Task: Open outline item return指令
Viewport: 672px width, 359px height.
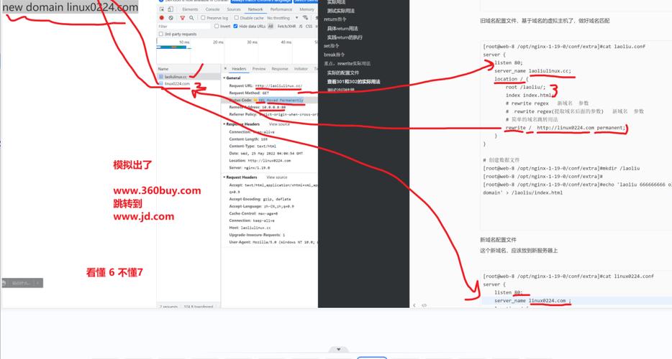Action: click(x=335, y=19)
